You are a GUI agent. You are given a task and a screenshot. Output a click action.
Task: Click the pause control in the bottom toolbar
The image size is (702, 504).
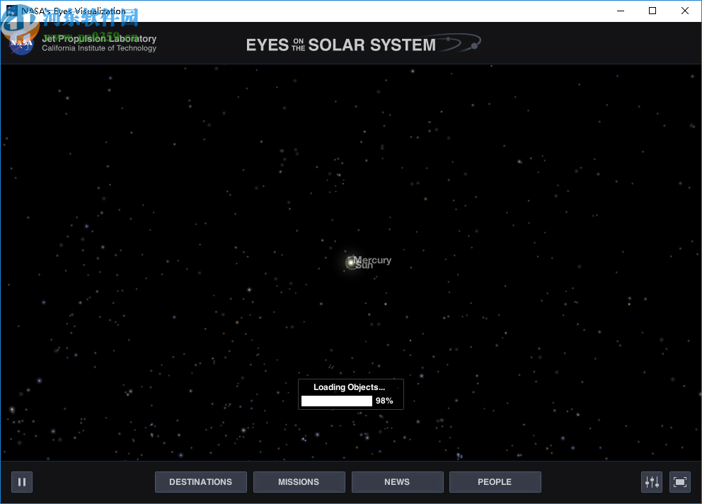[x=21, y=482]
